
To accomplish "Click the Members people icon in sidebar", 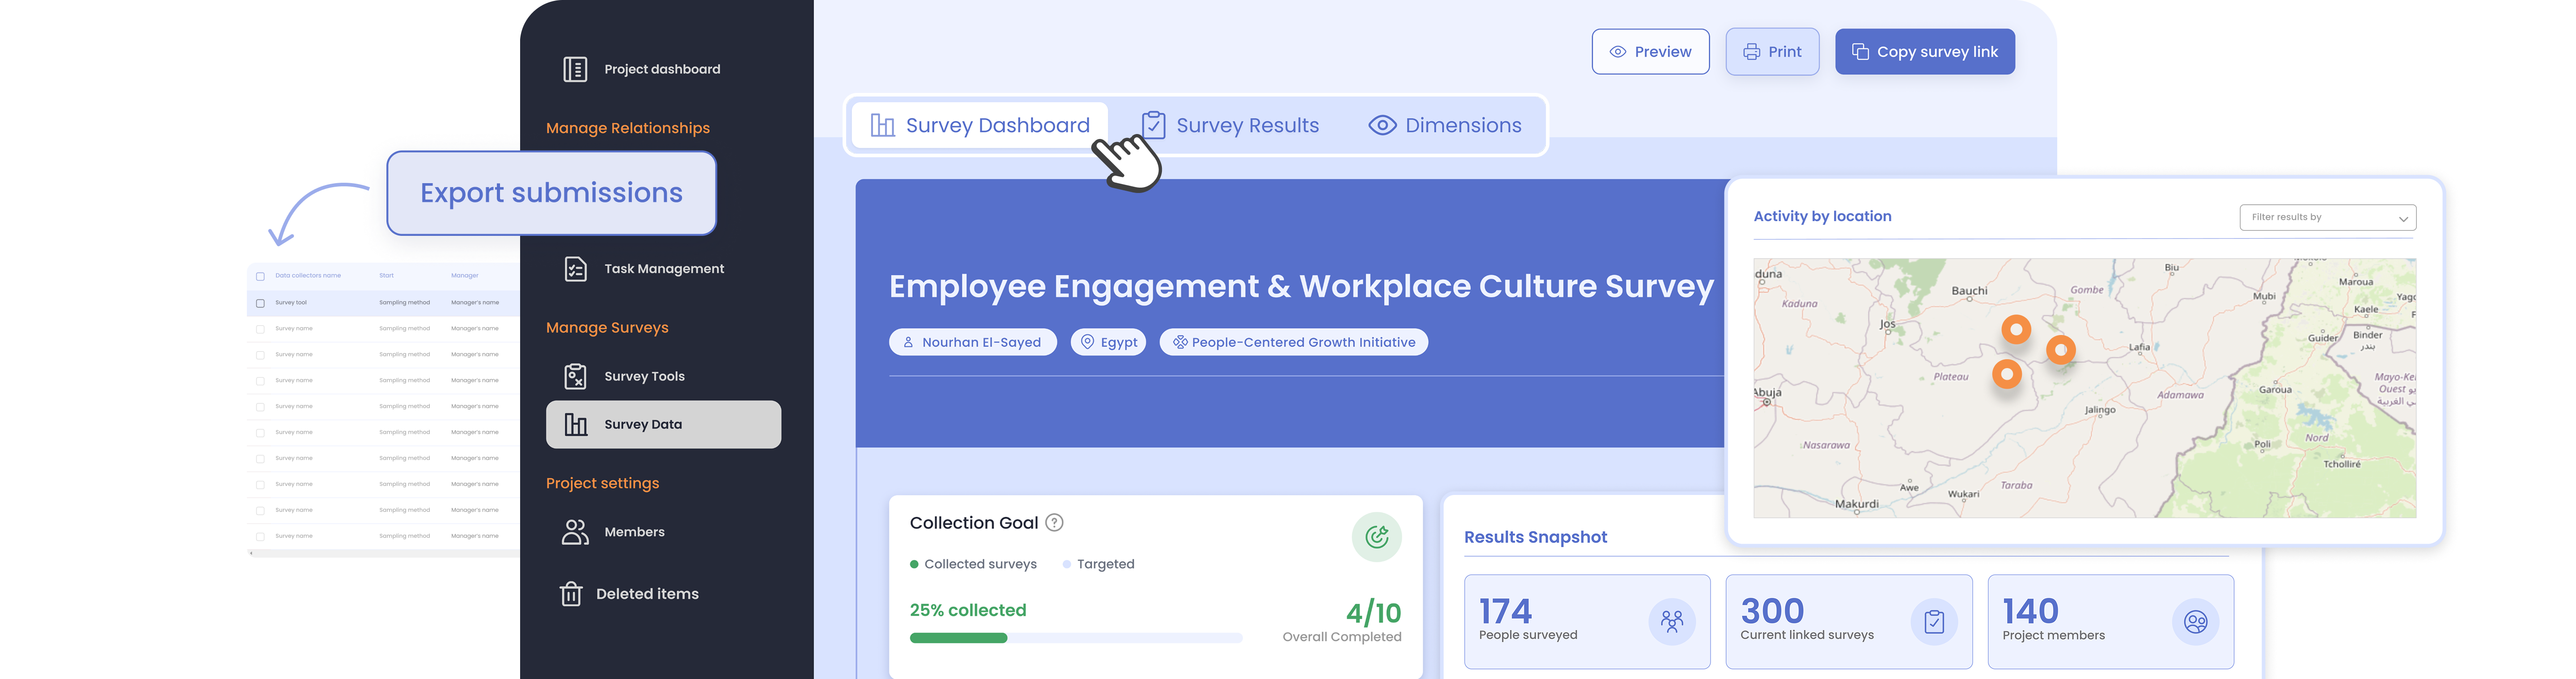I will point(575,532).
